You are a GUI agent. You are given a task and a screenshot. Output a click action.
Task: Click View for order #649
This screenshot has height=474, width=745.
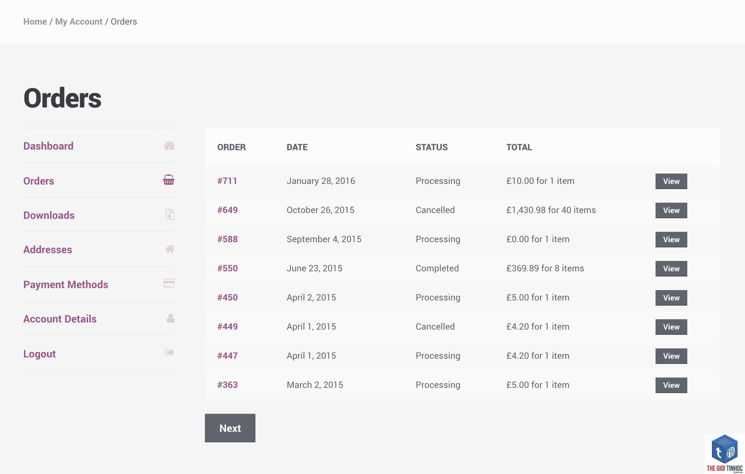[x=671, y=210]
